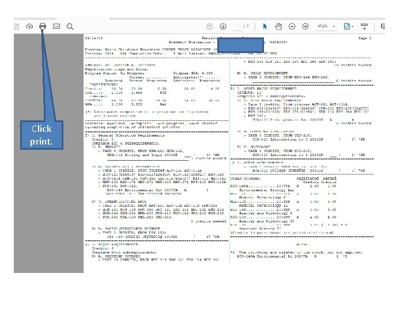The image size is (415, 311).
Task: Click the 'Anatomy and Physiology II' course text
Action: [x=266, y=221]
